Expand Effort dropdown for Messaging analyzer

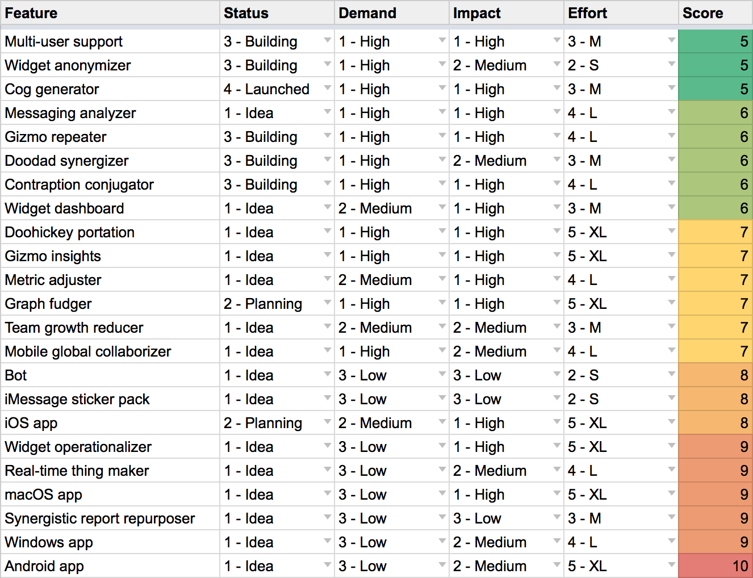[x=671, y=112]
